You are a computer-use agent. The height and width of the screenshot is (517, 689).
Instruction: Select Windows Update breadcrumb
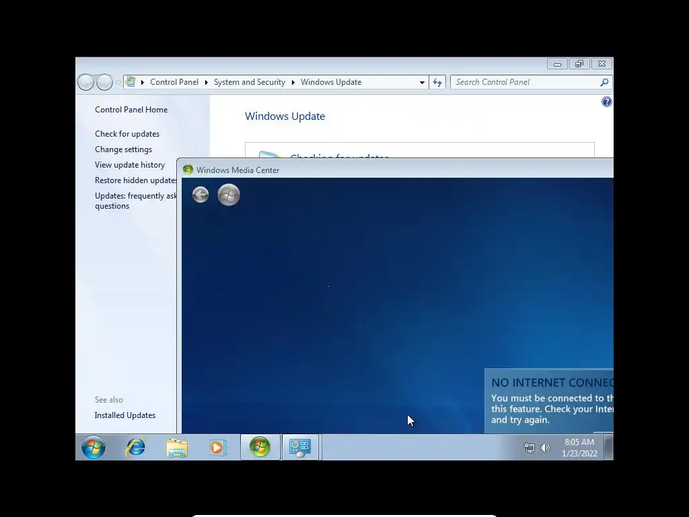(331, 82)
